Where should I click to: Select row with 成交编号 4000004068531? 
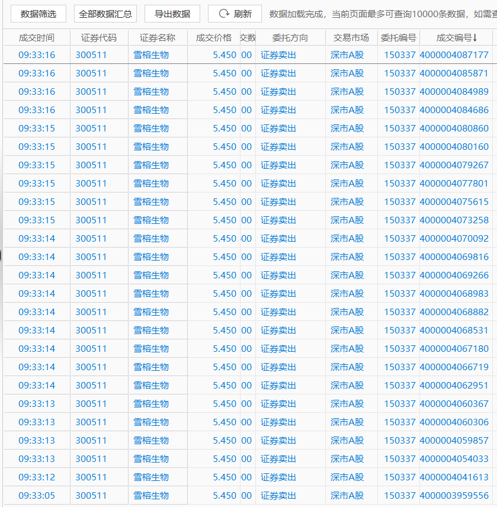tap(248, 330)
